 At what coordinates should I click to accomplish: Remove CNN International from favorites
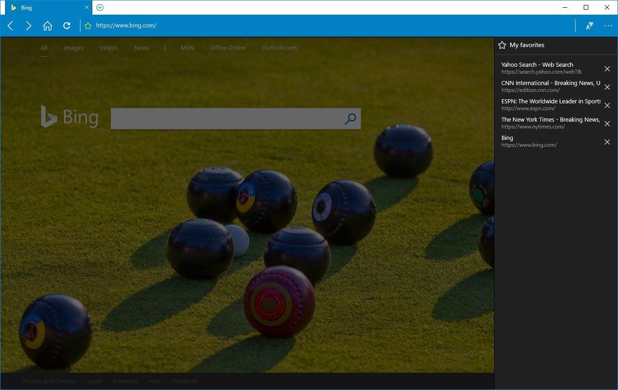pyautogui.click(x=607, y=87)
